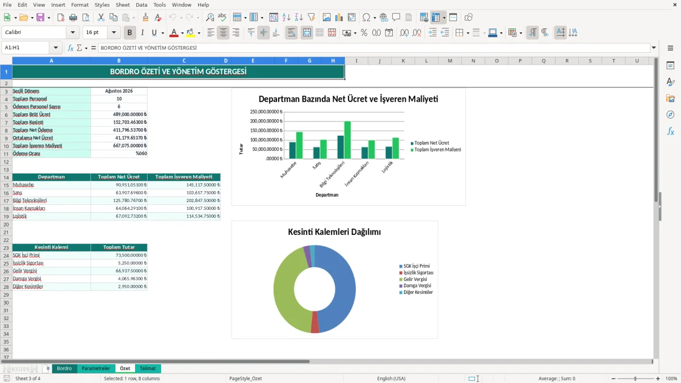This screenshot has width=681, height=383.
Task: Click the Insert image icon
Action: pos(327,18)
